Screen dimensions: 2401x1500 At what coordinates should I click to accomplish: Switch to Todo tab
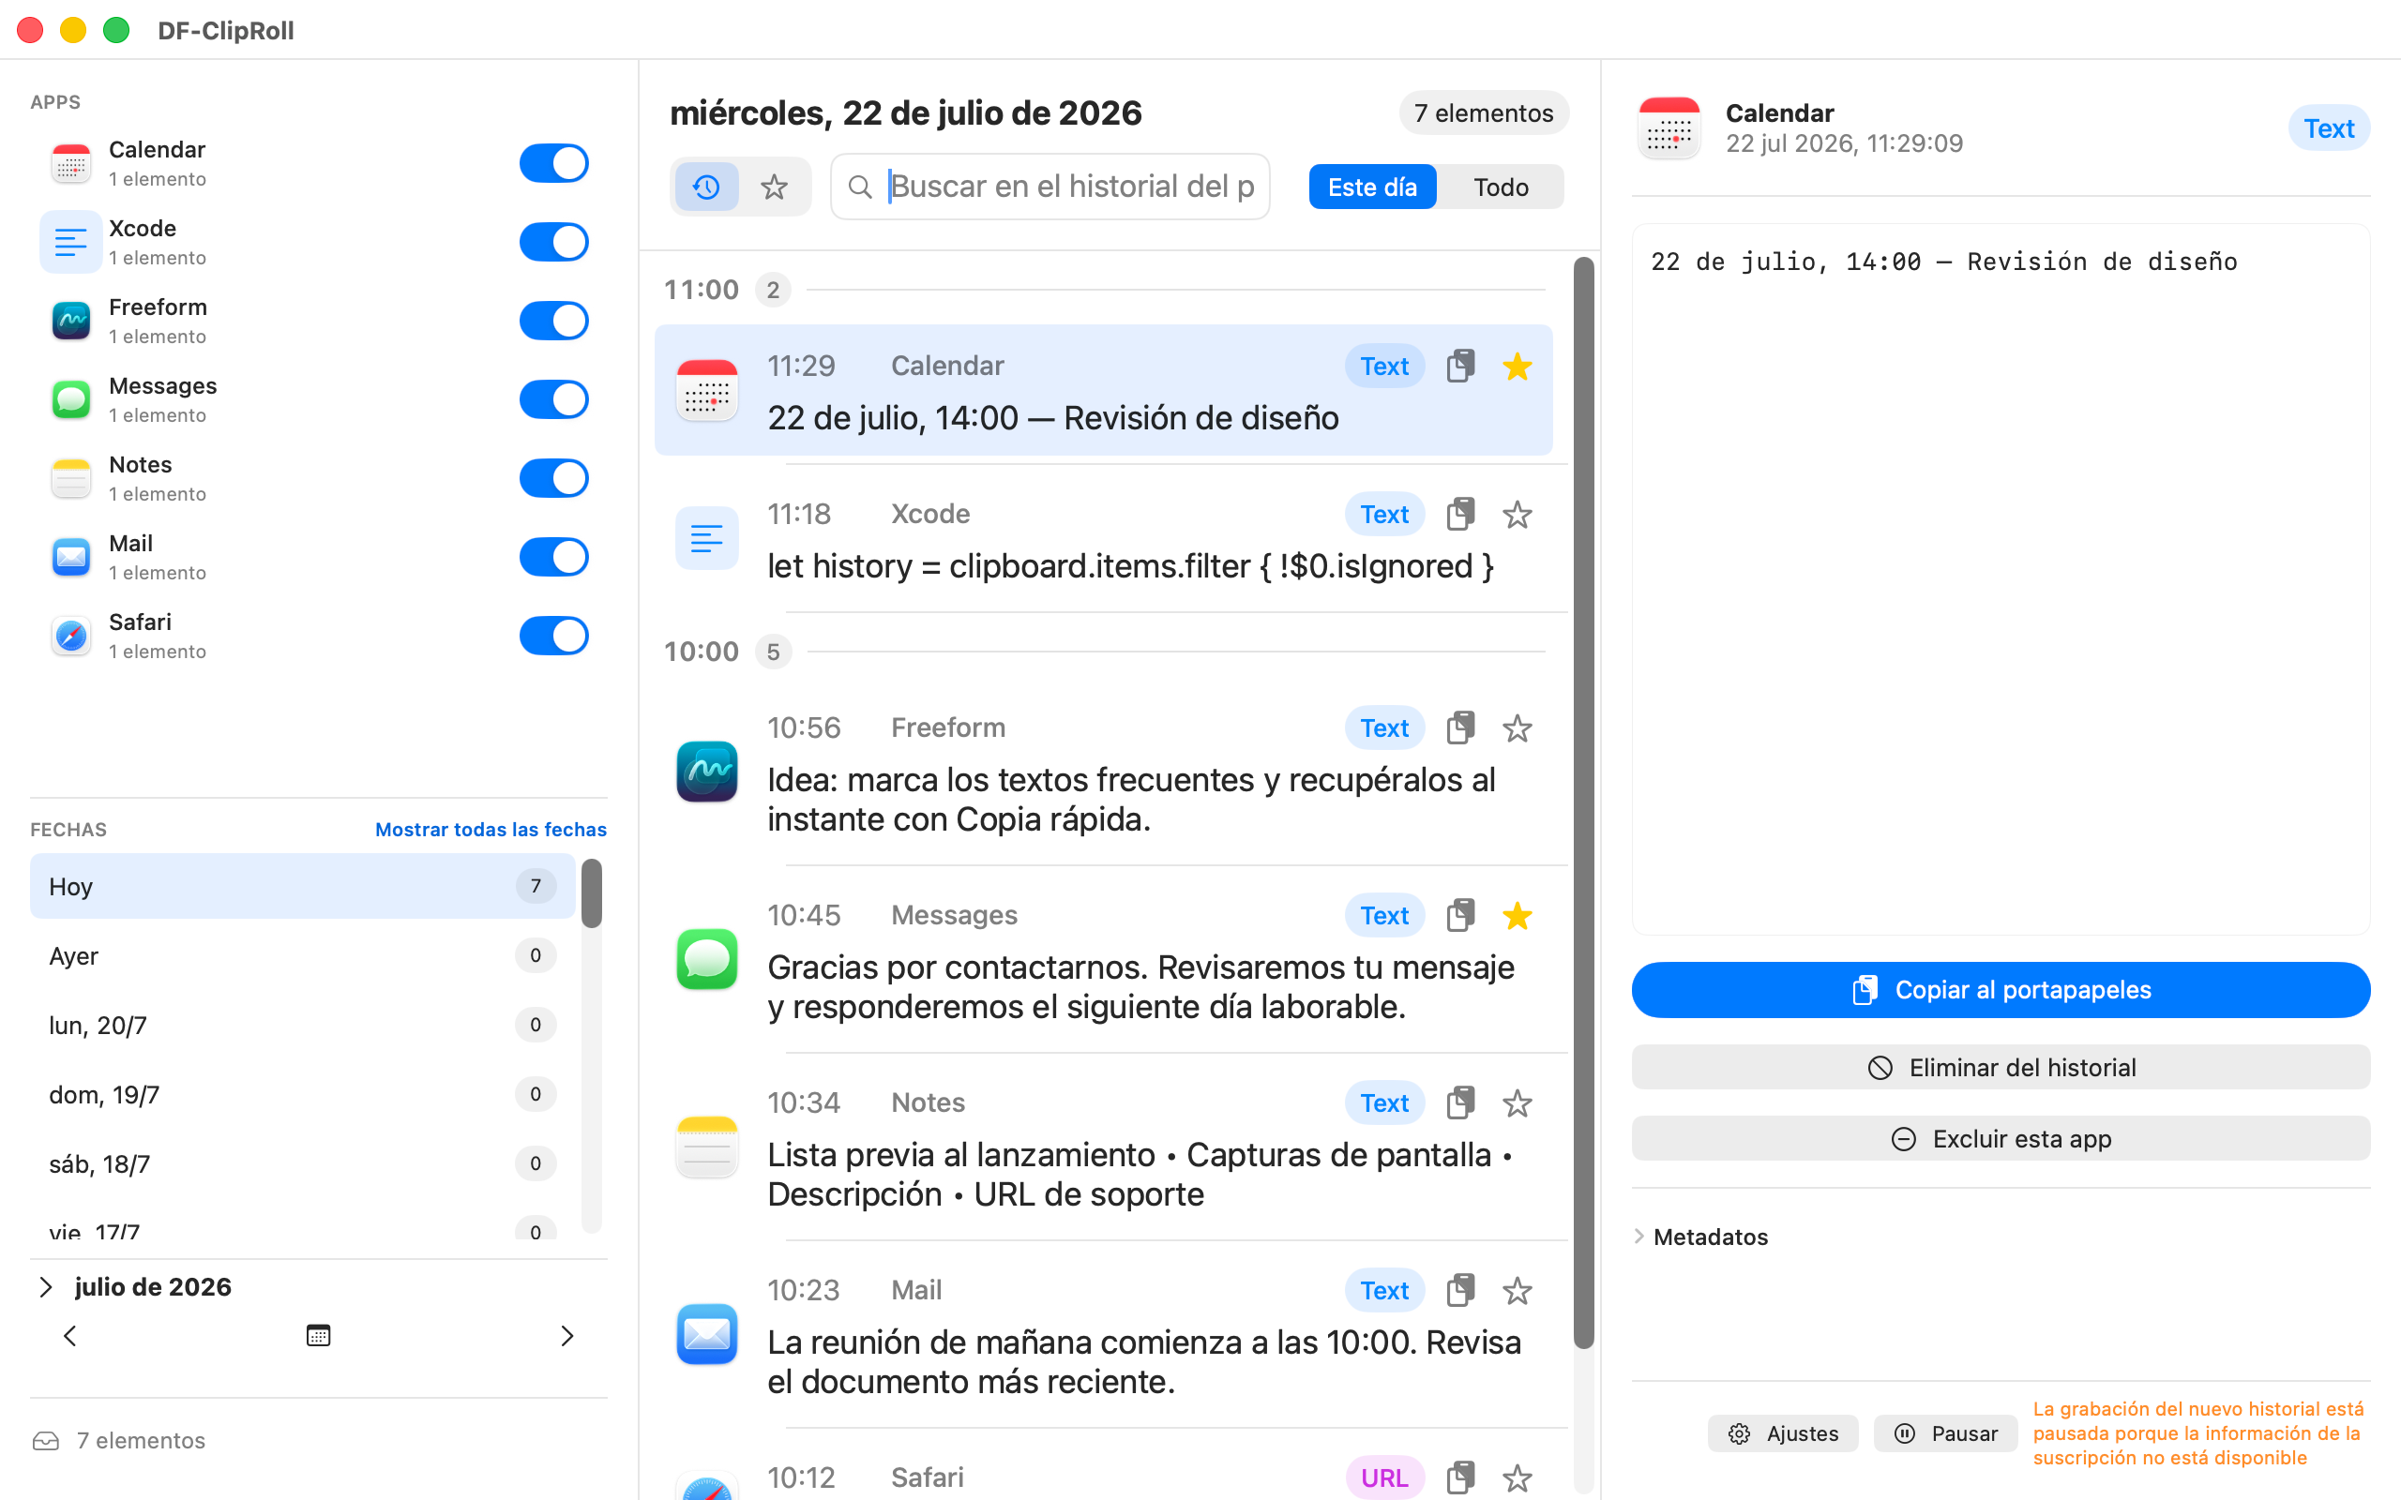pos(1500,187)
